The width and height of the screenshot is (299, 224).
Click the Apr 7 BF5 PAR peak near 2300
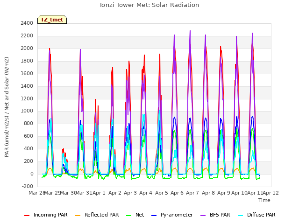(190, 31)
